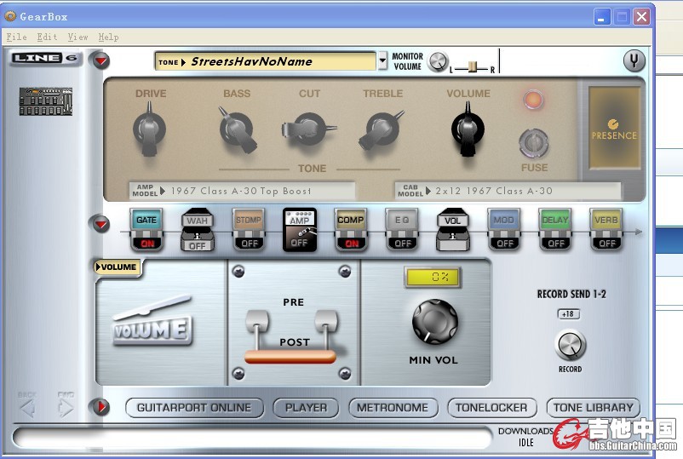Click the RECORD level knob

coord(570,344)
